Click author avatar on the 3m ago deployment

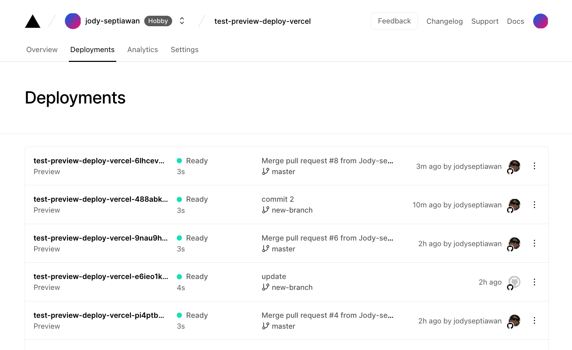click(514, 166)
